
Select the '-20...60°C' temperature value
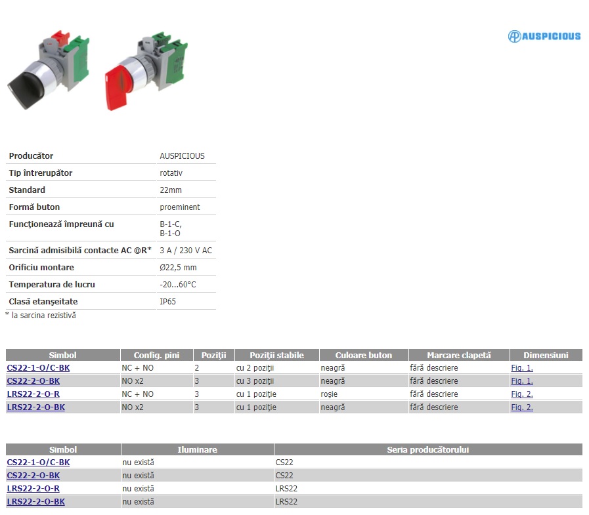tap(178, 285)
